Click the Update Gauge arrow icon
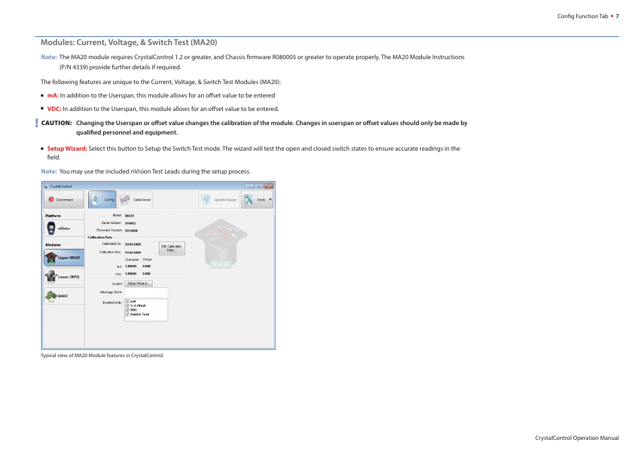Image resolution: width=642 pixels, height=454 pixels. (x=207, y=199)
